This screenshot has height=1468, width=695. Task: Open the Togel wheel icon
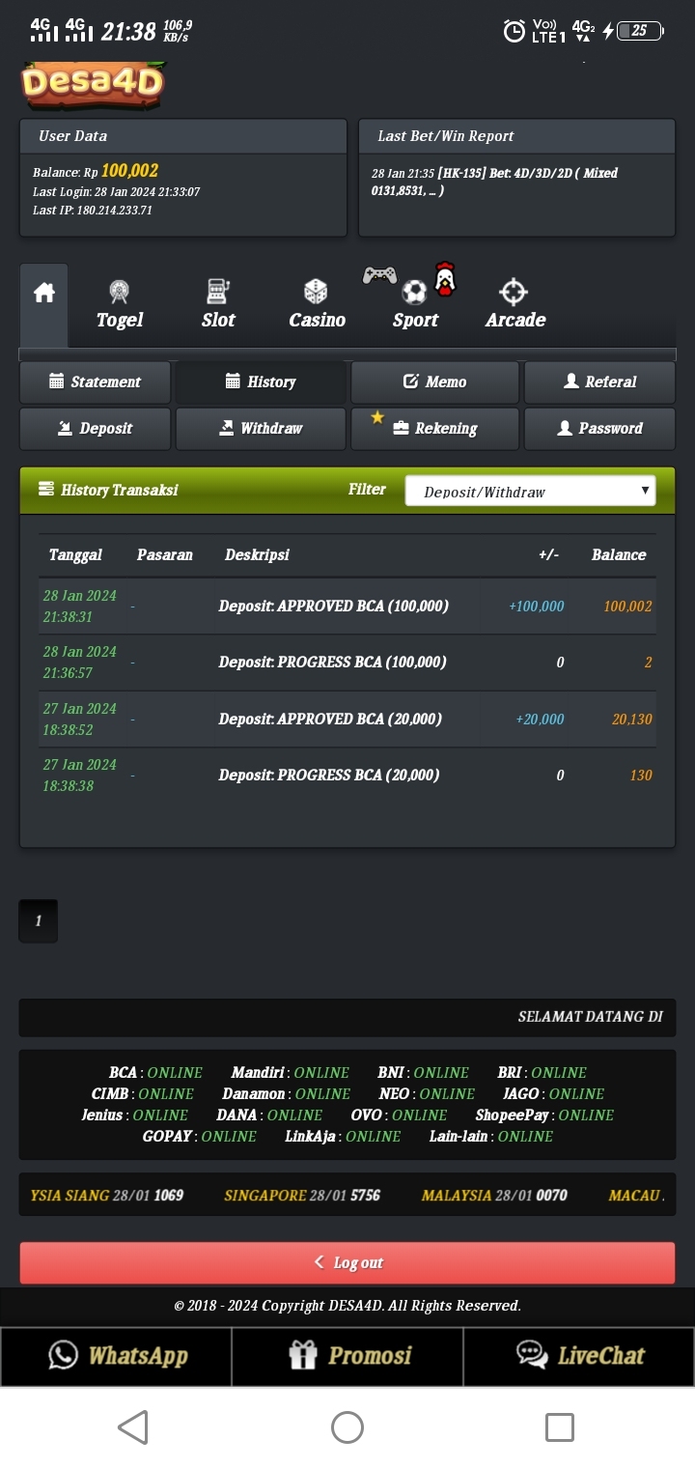120,291
